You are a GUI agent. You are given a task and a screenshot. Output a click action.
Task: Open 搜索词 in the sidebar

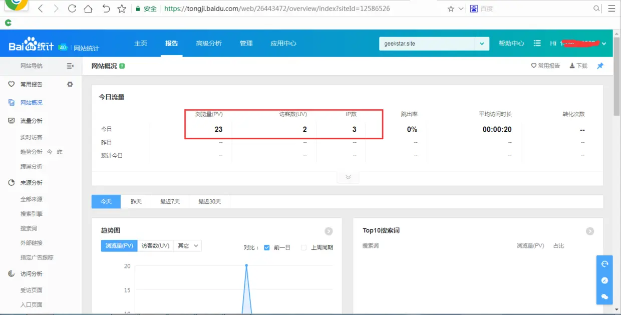coord(29,228)
